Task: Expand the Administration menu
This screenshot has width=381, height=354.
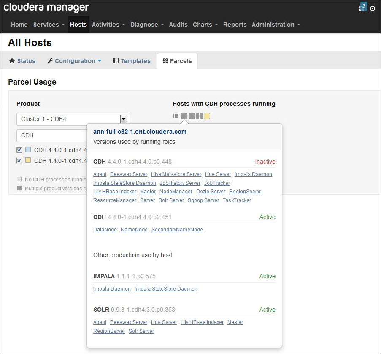Action: tap(276, 25)
